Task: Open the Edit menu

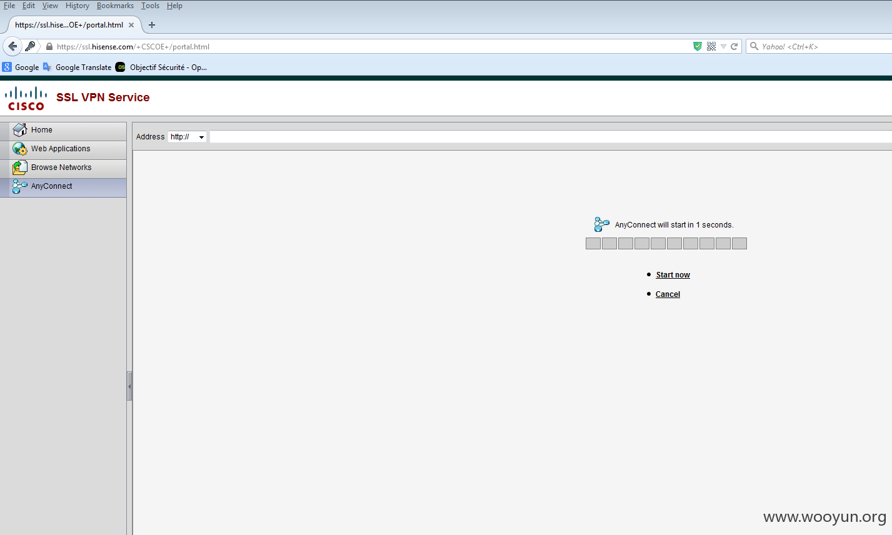Action: 29,6
